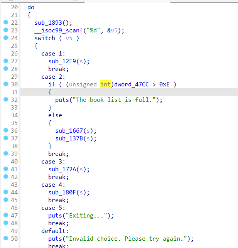Select the v5 variable in switch statement
The height and width of the screenshot is (248, 238).
point(69,38)
